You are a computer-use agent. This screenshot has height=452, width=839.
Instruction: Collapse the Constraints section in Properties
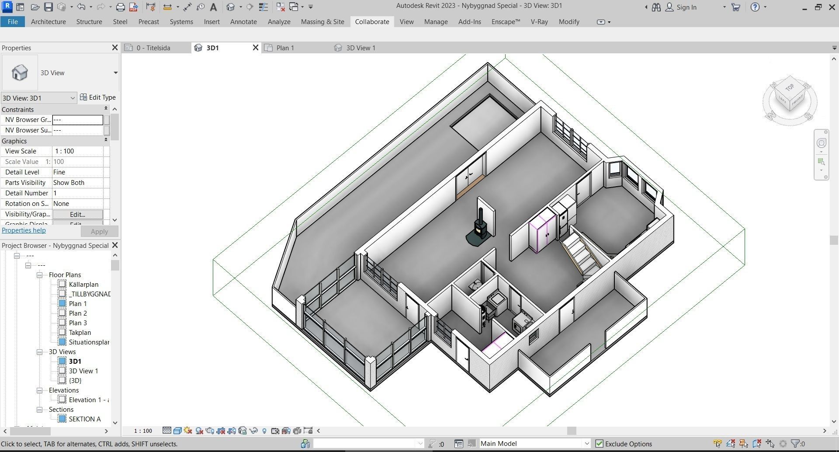coord(106,108)
